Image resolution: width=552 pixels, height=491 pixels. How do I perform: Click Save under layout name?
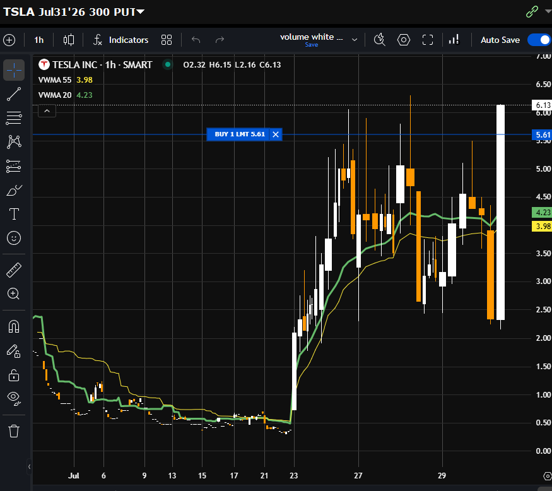click(x=312, y=45)
